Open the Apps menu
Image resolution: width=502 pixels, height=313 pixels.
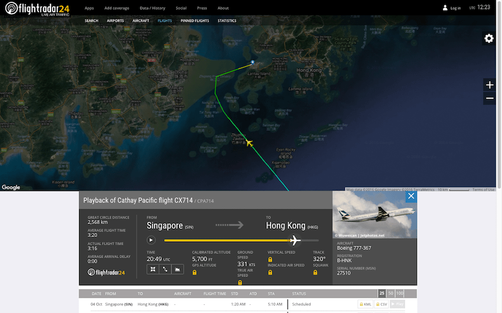[89, 8]
